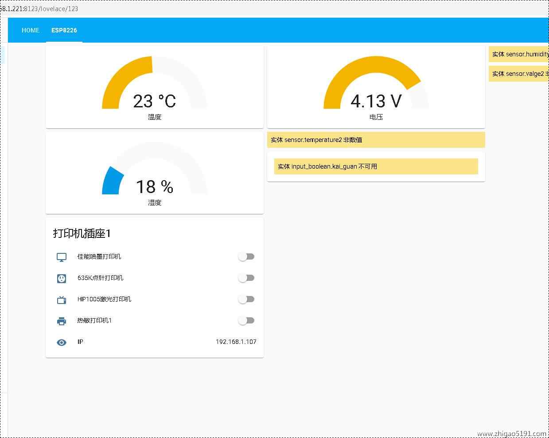
Task: Click the sensor.humidity warning card
Action: pyautogui.click(x=518, y=54)
